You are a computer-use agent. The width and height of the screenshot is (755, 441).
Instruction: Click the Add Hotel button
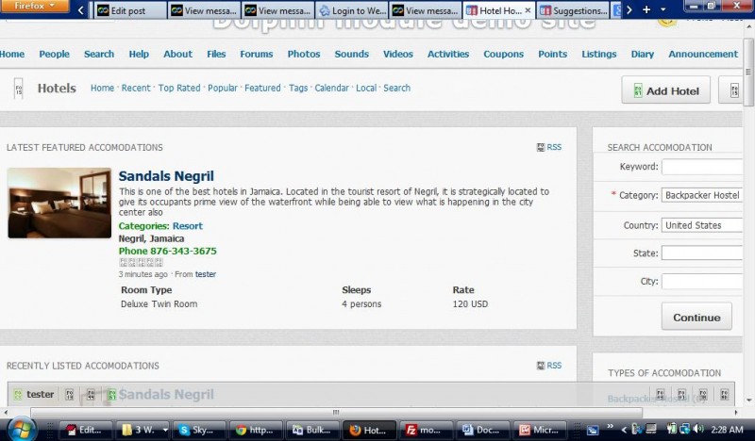(x=666, y=90)
